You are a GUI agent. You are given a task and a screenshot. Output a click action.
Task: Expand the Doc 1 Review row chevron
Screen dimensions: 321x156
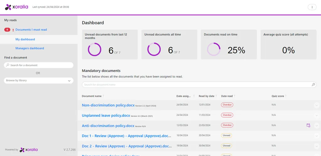coord(316,136)
